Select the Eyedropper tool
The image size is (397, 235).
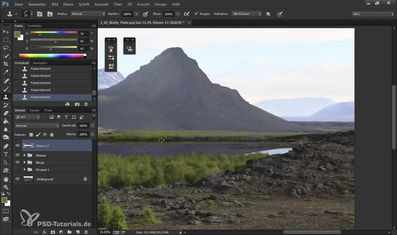6,72
